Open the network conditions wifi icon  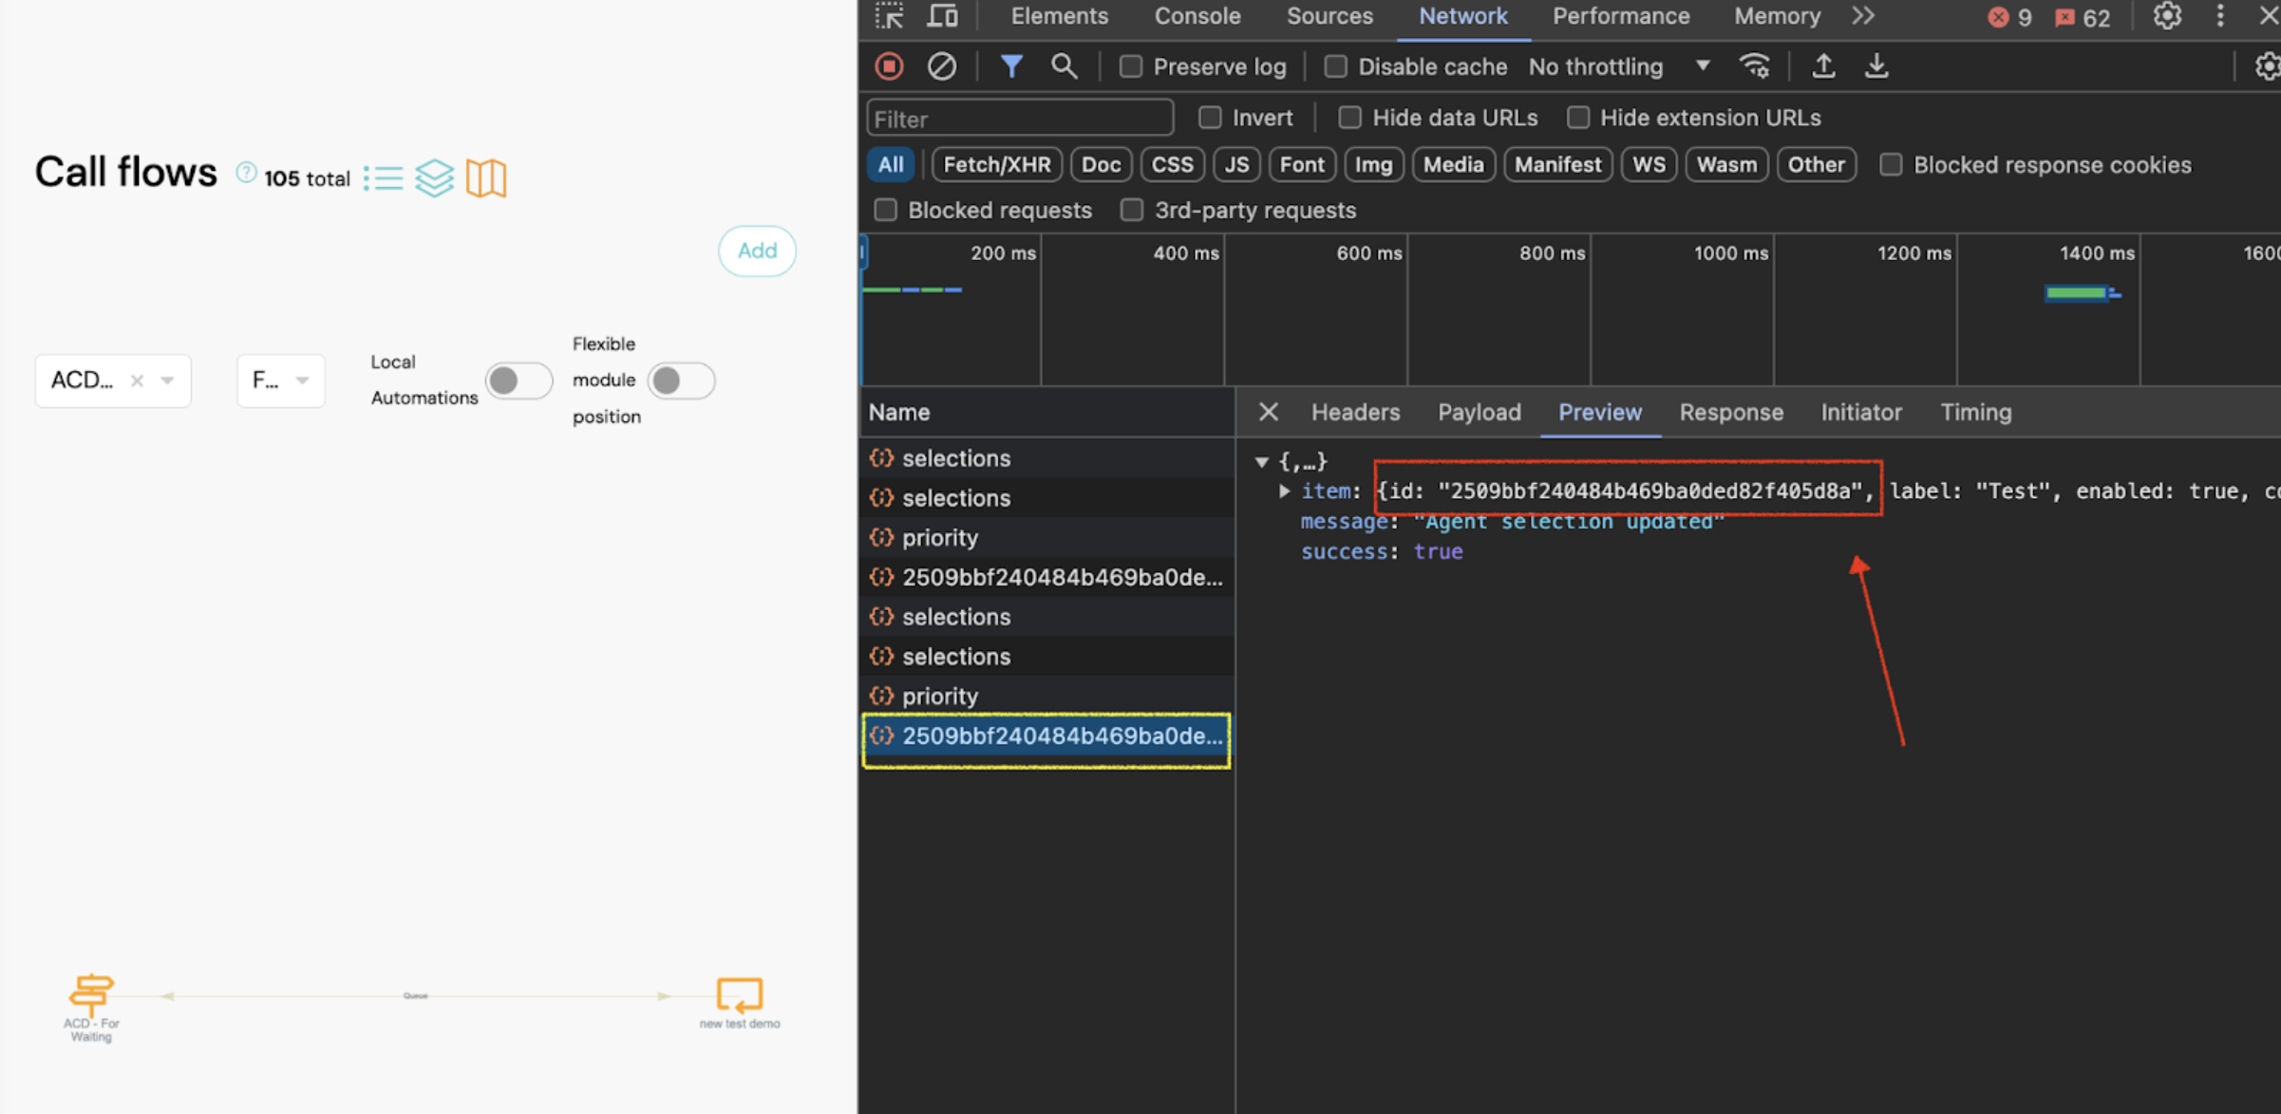pyautogui.click(x=1754, y=66)
